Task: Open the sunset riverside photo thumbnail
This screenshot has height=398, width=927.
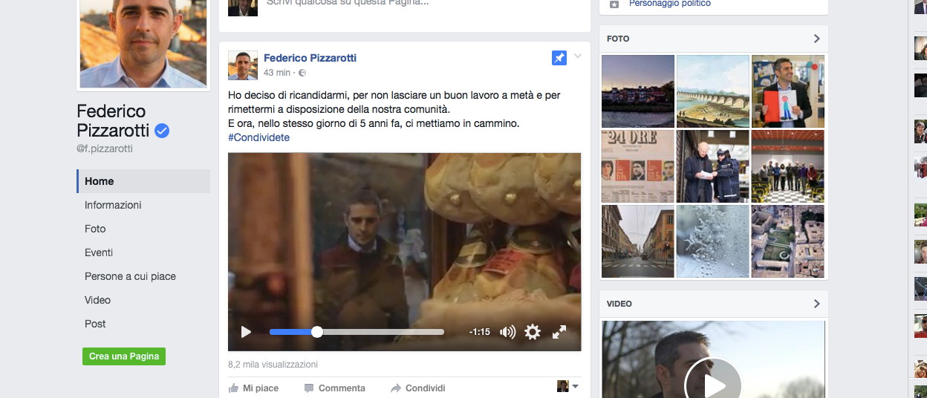Action: (637, 91)
